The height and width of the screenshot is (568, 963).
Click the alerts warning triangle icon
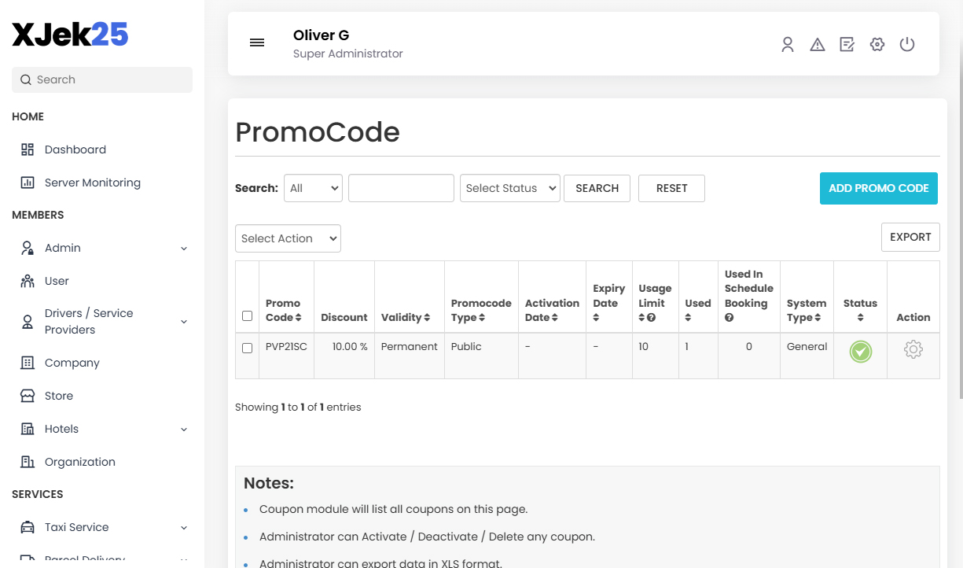pyautogui.click(x=818, y=44)
